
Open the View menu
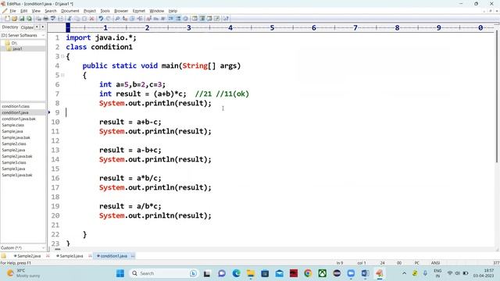[36, 11]
